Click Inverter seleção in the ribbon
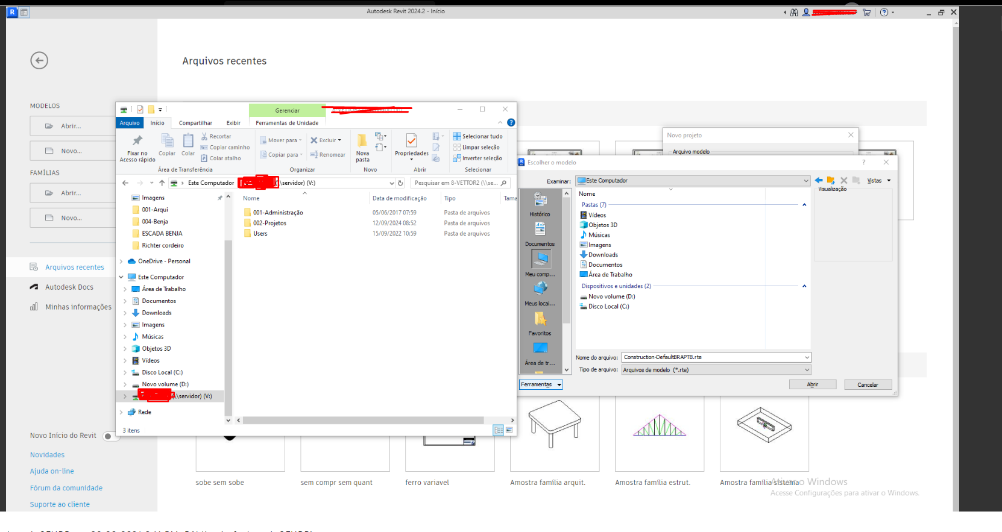1002x532 pixels. (477, 158)
